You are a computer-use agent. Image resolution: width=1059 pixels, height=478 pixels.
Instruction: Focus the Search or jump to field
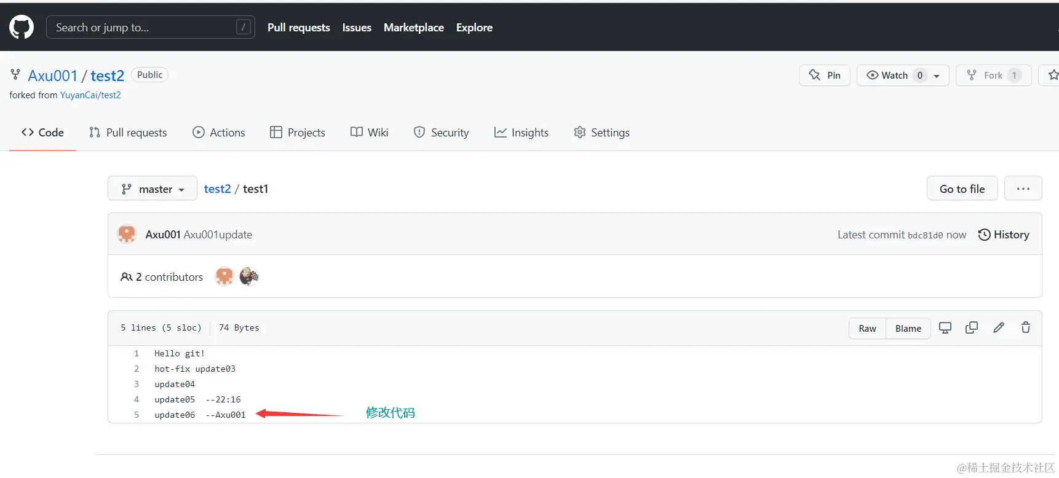click(151, 27)
